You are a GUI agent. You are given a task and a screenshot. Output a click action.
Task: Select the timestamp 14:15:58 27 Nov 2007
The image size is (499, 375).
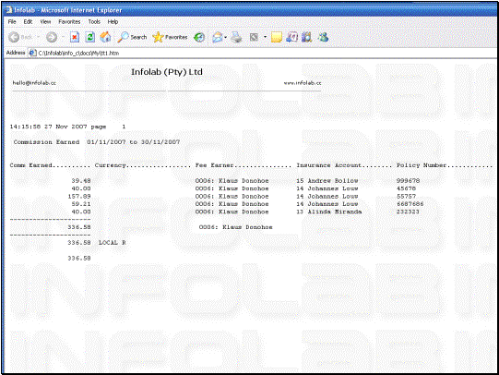(48, 127)
